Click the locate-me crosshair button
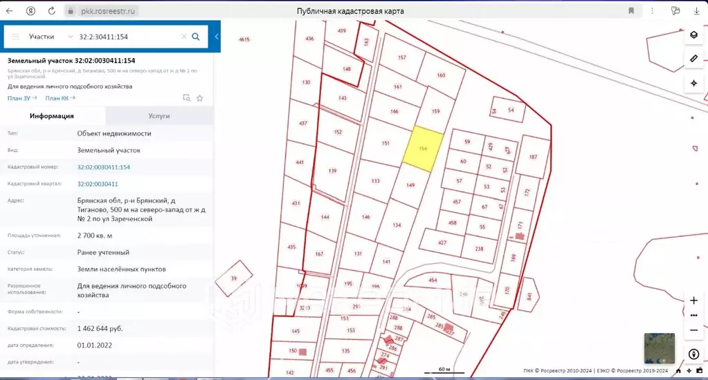Image resolution: width=708 pixels, height=380 pixels. 693,83
